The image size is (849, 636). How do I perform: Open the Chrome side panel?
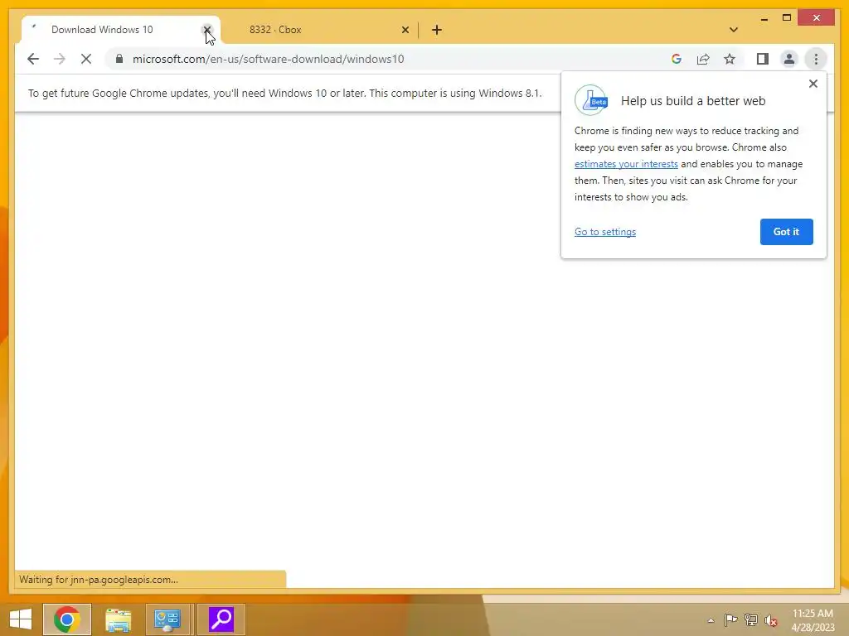pos(763,59)
